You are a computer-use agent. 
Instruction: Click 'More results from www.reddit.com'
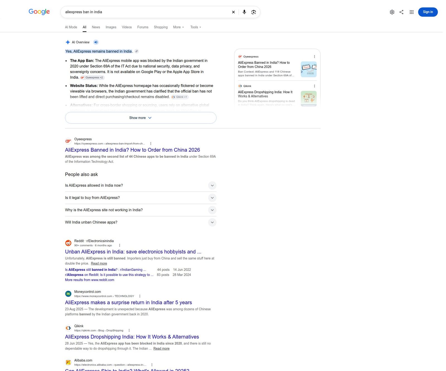pos(89,280)
